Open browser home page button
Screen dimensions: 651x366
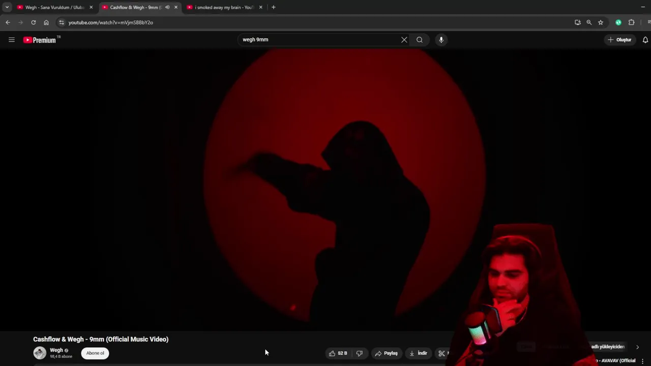[x=46, y=22]
